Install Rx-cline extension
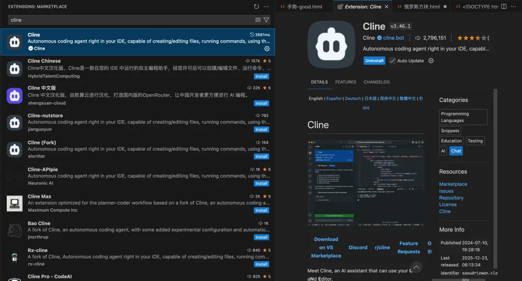This screenshot has height=281, width=522. (261, 265)
